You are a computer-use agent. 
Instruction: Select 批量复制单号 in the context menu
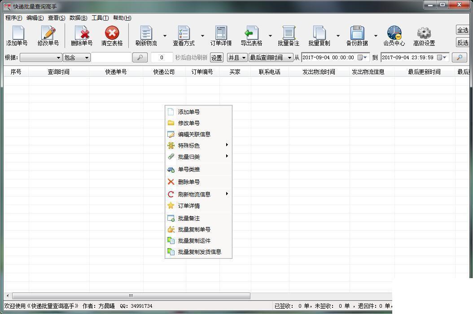click(x=198, y=230)
